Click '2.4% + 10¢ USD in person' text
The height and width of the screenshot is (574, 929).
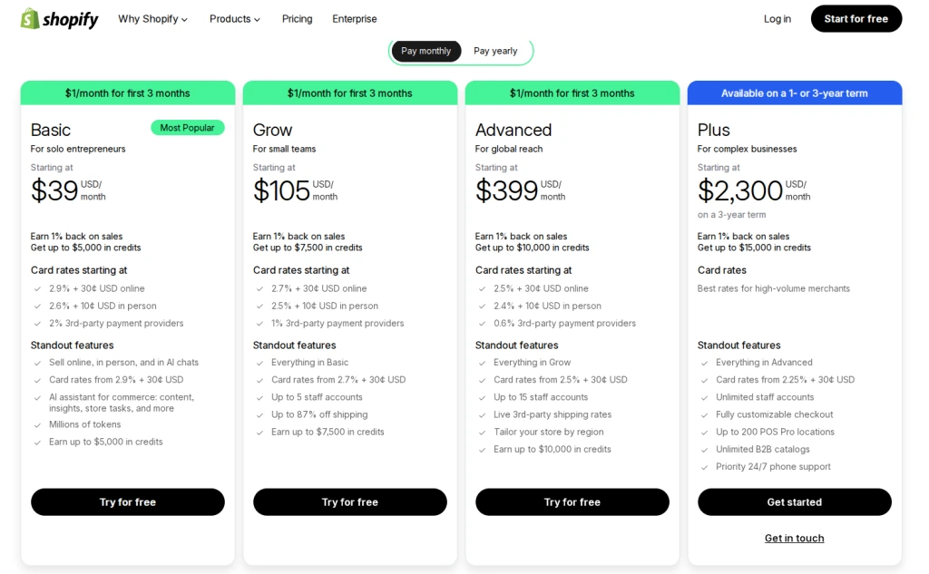[547, 306]
